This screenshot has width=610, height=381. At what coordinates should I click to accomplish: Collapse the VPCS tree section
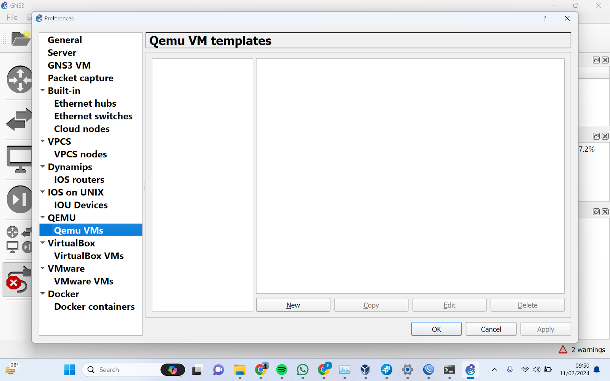pyautogui.click(x=43, y=141)
